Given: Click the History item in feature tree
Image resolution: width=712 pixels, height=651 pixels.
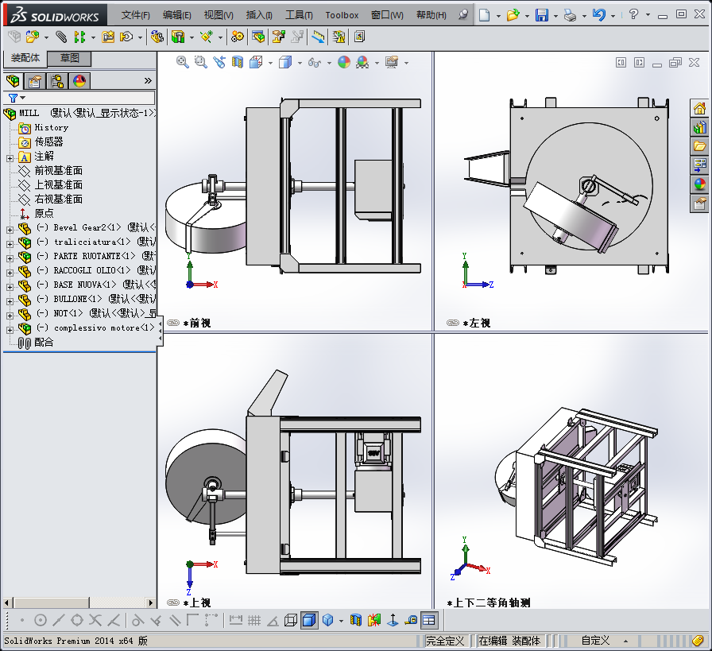Looking at the screenshot, I should [x=52, y=128].
